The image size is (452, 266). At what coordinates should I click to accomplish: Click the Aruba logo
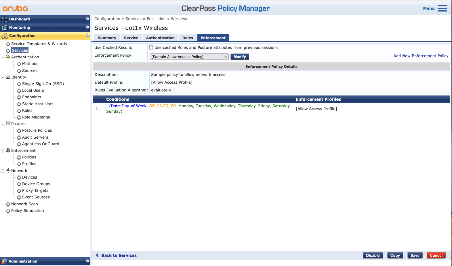(x=15, y=8)
